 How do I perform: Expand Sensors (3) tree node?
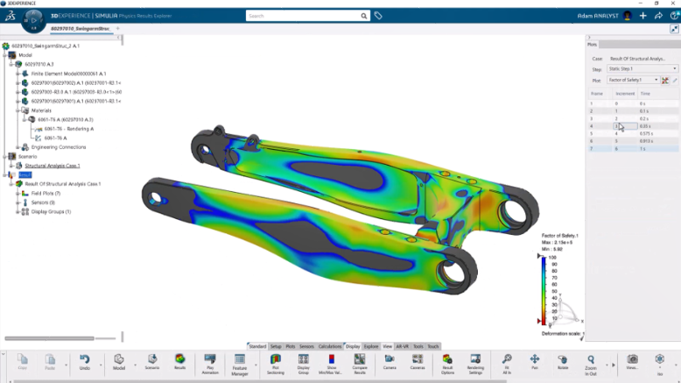tap(18, 202)
